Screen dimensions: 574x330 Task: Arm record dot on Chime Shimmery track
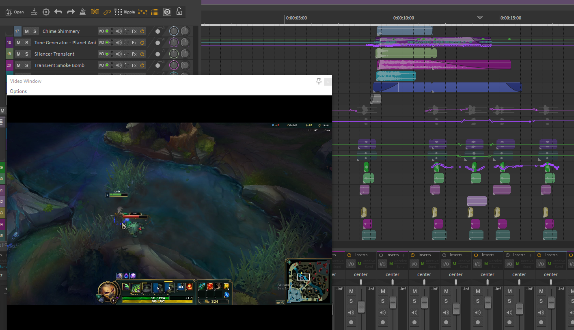click(158, 31)
